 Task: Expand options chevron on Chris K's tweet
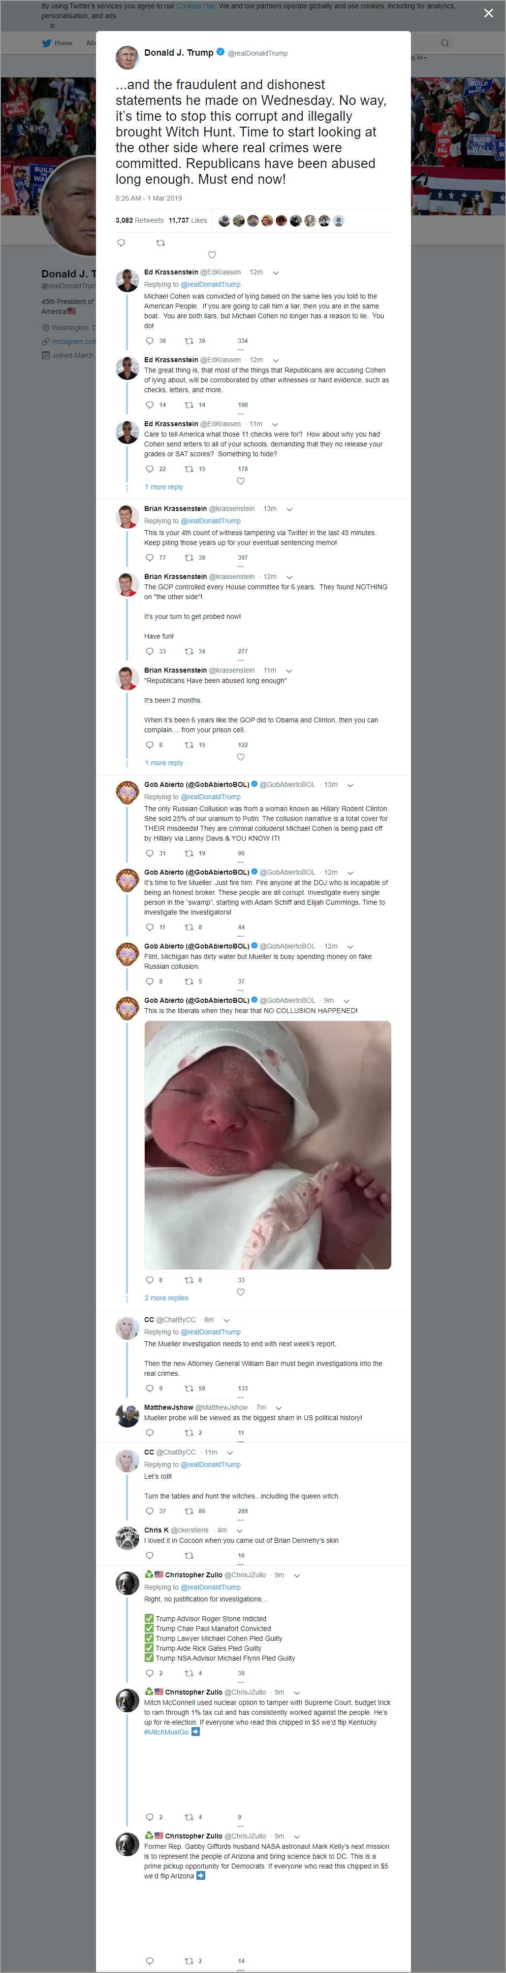pos(240,1531)
